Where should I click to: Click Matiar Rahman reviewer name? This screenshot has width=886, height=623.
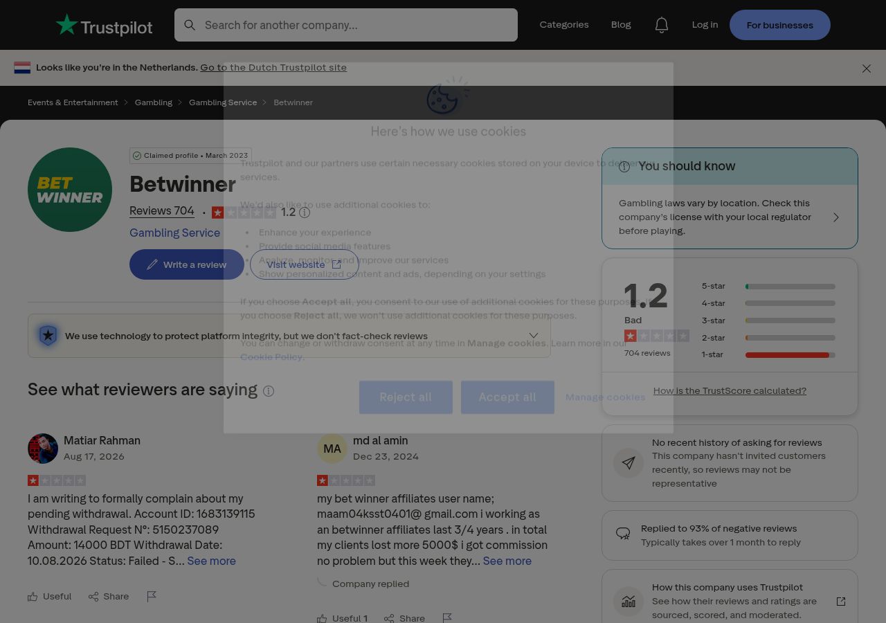coord(102,440)
